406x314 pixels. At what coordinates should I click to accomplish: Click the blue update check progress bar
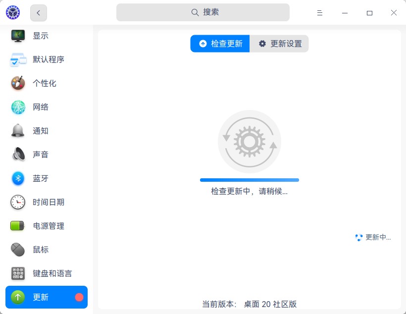[x=250, y=180]
